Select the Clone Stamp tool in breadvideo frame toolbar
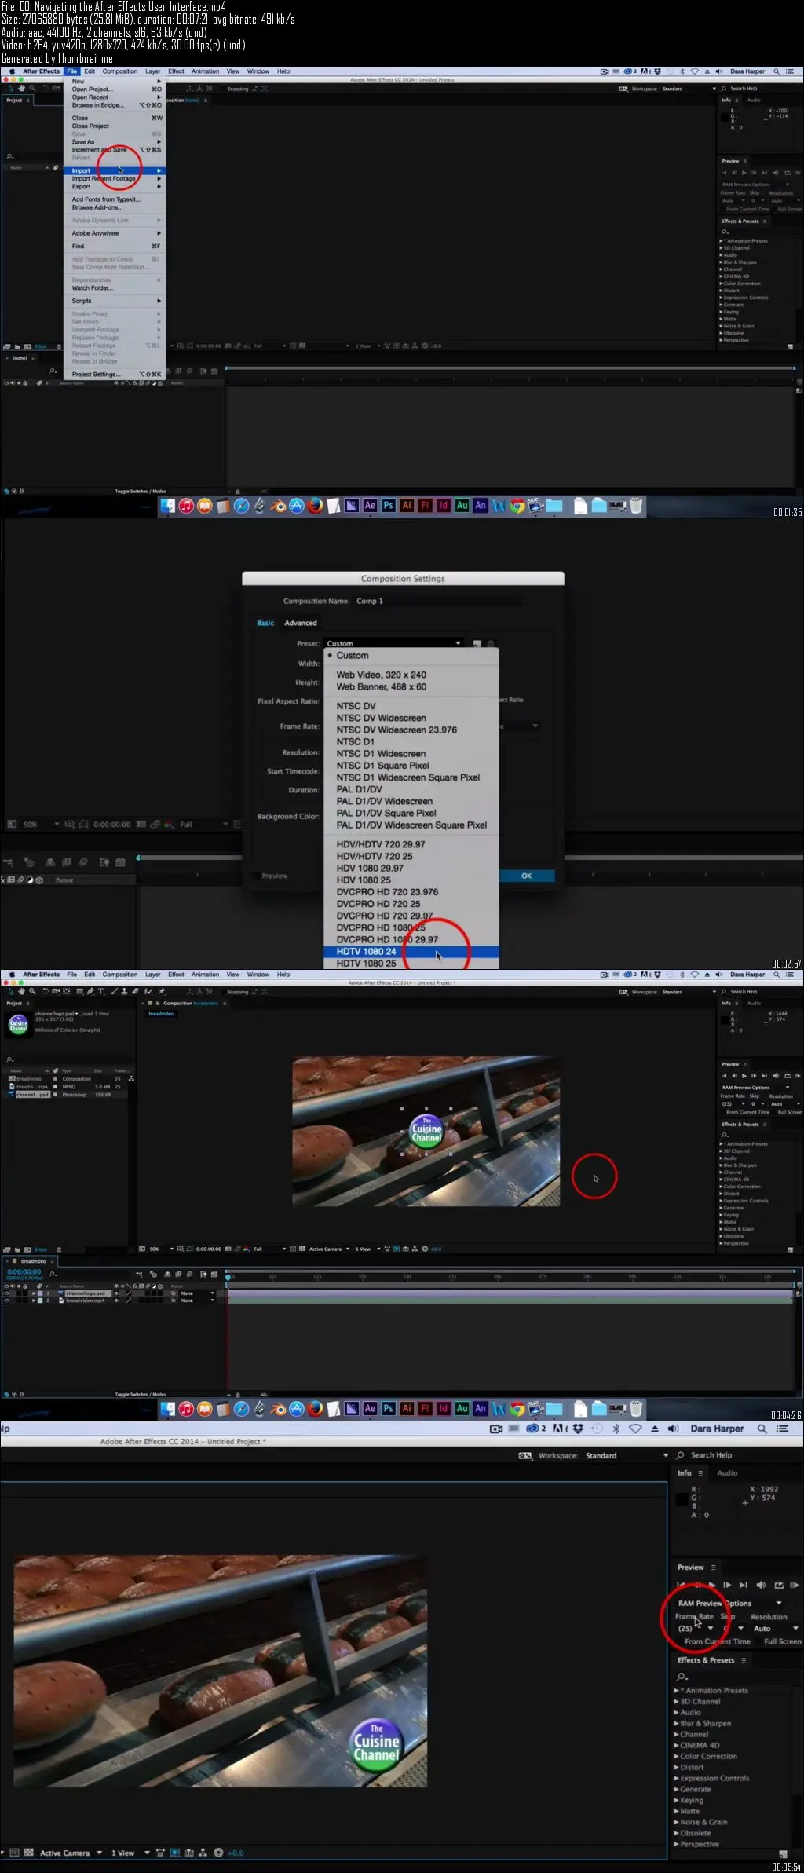 [x=124, y=991]
